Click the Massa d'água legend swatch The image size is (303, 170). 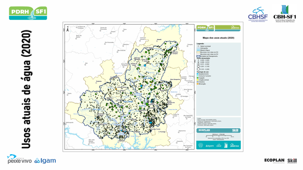pos(198,50)
